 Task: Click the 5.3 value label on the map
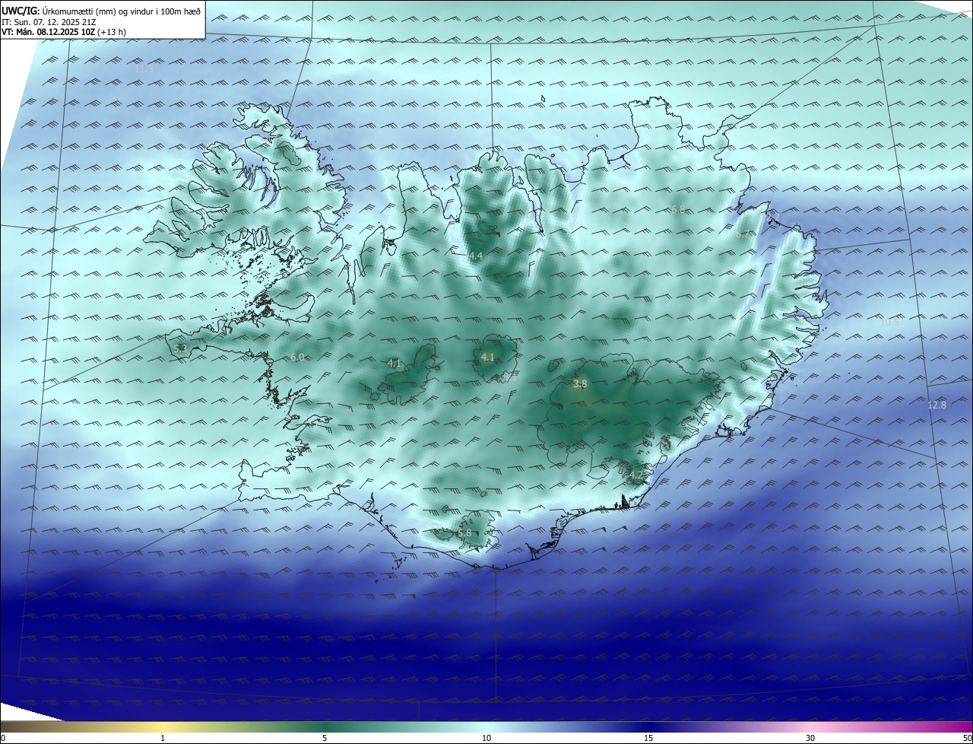click(180, 348)
